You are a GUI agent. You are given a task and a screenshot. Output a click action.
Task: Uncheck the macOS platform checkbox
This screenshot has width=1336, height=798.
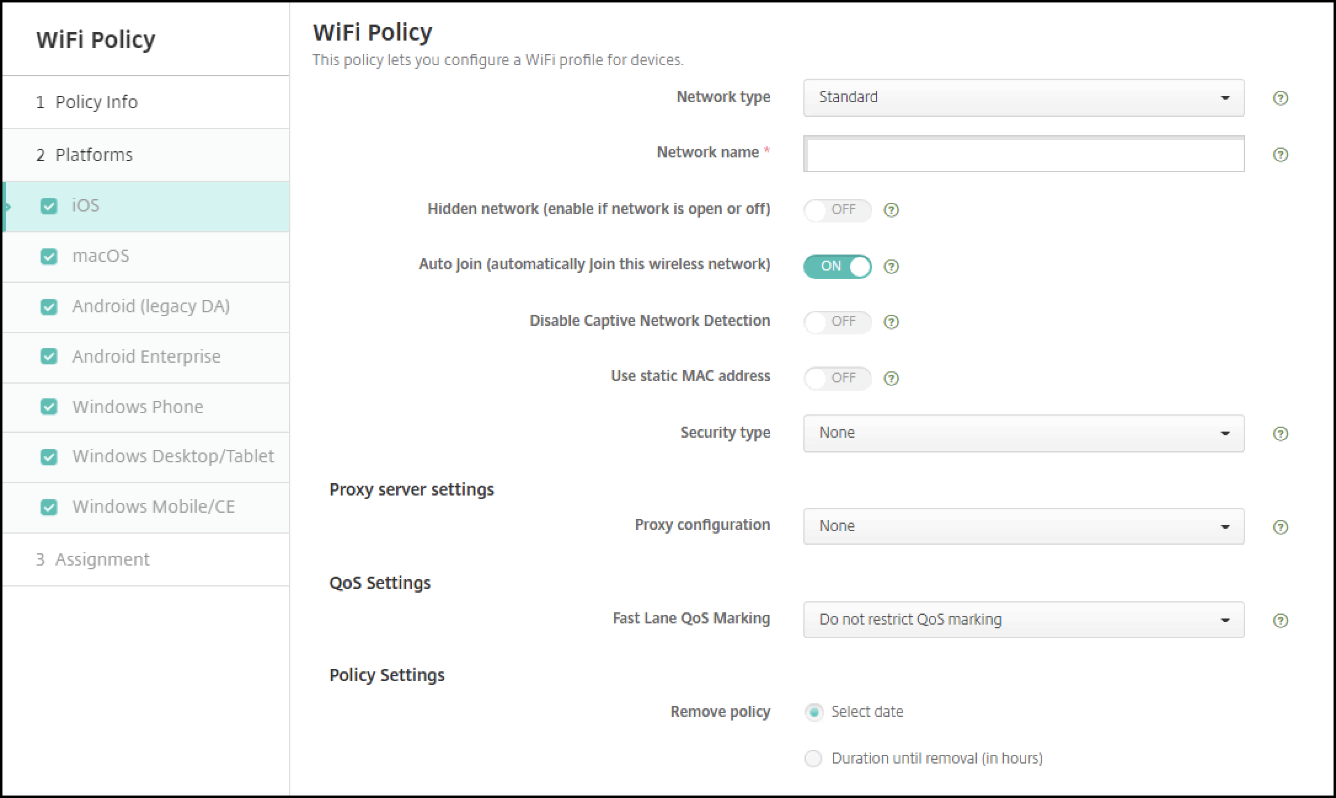(49, 256)
